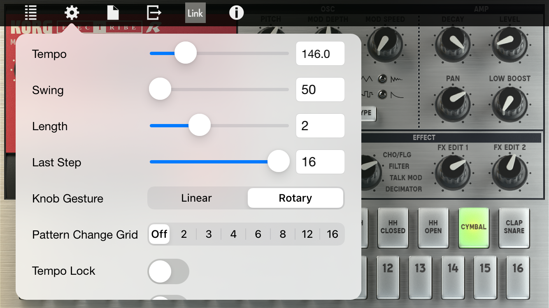The height and width of the screenshot is (308, 549).
Task: Click the Swing slider handle
Action: [160, 89]
